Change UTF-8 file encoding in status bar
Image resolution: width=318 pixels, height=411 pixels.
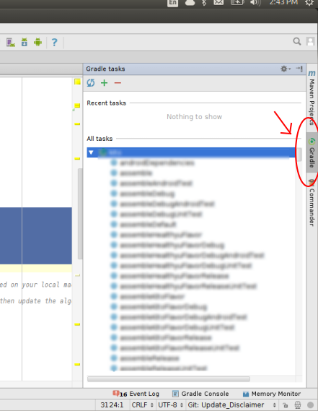(170, 405)
